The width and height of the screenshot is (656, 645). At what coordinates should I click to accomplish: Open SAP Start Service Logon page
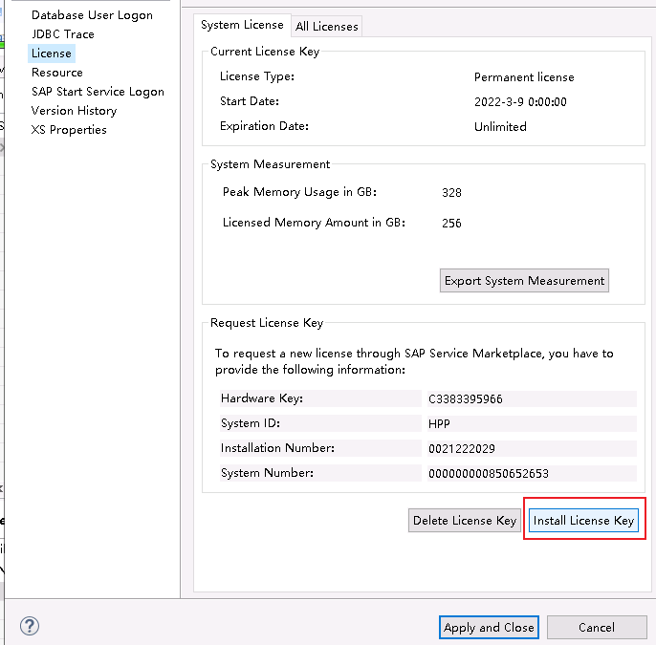click(x=98, y=92)
